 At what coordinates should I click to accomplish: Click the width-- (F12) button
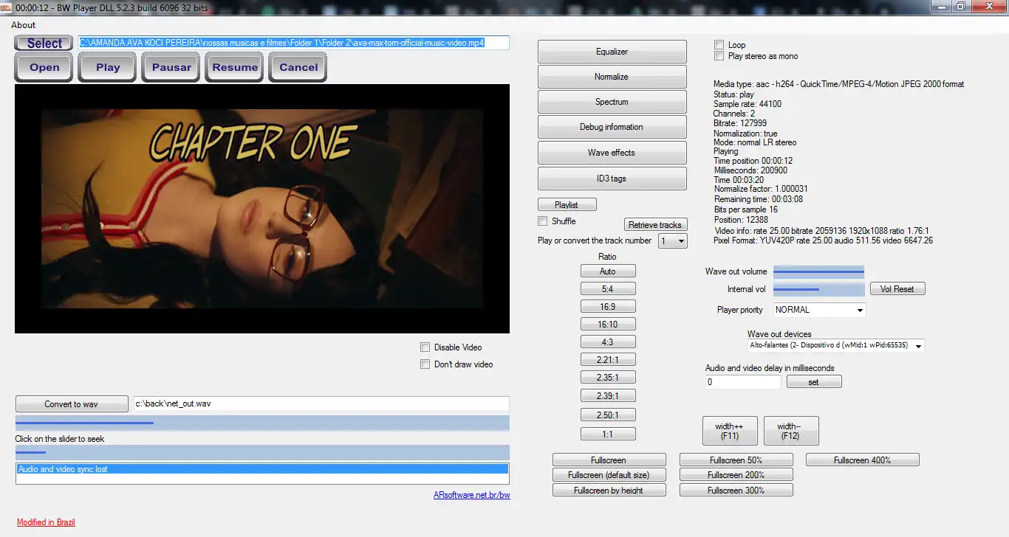click(791, 431)
